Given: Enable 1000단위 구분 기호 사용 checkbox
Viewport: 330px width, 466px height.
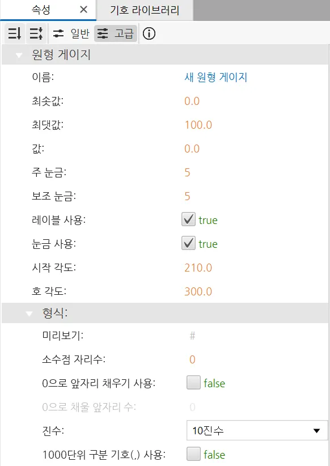Looking at the screenshot, I should point(193,454).
